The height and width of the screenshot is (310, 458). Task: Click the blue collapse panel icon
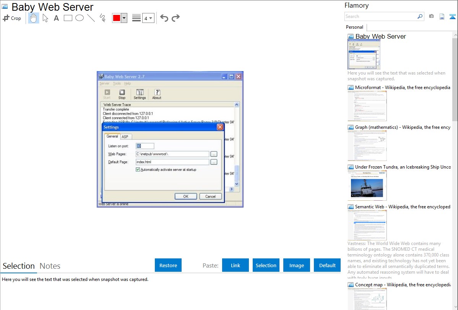(x=452, y=16)
